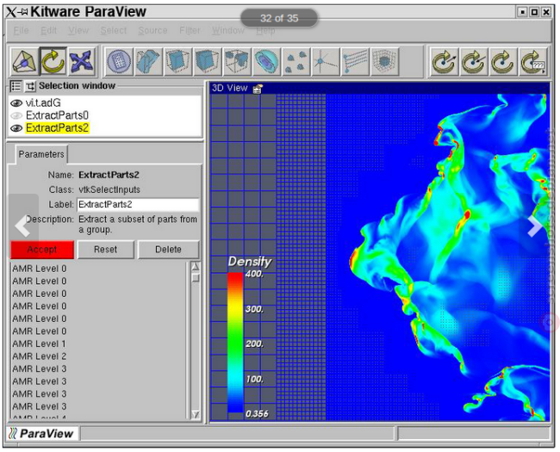Screen dimensions: 560x452
Task: Select the AMR Level 1 list entry
Action: pos(40,344)
